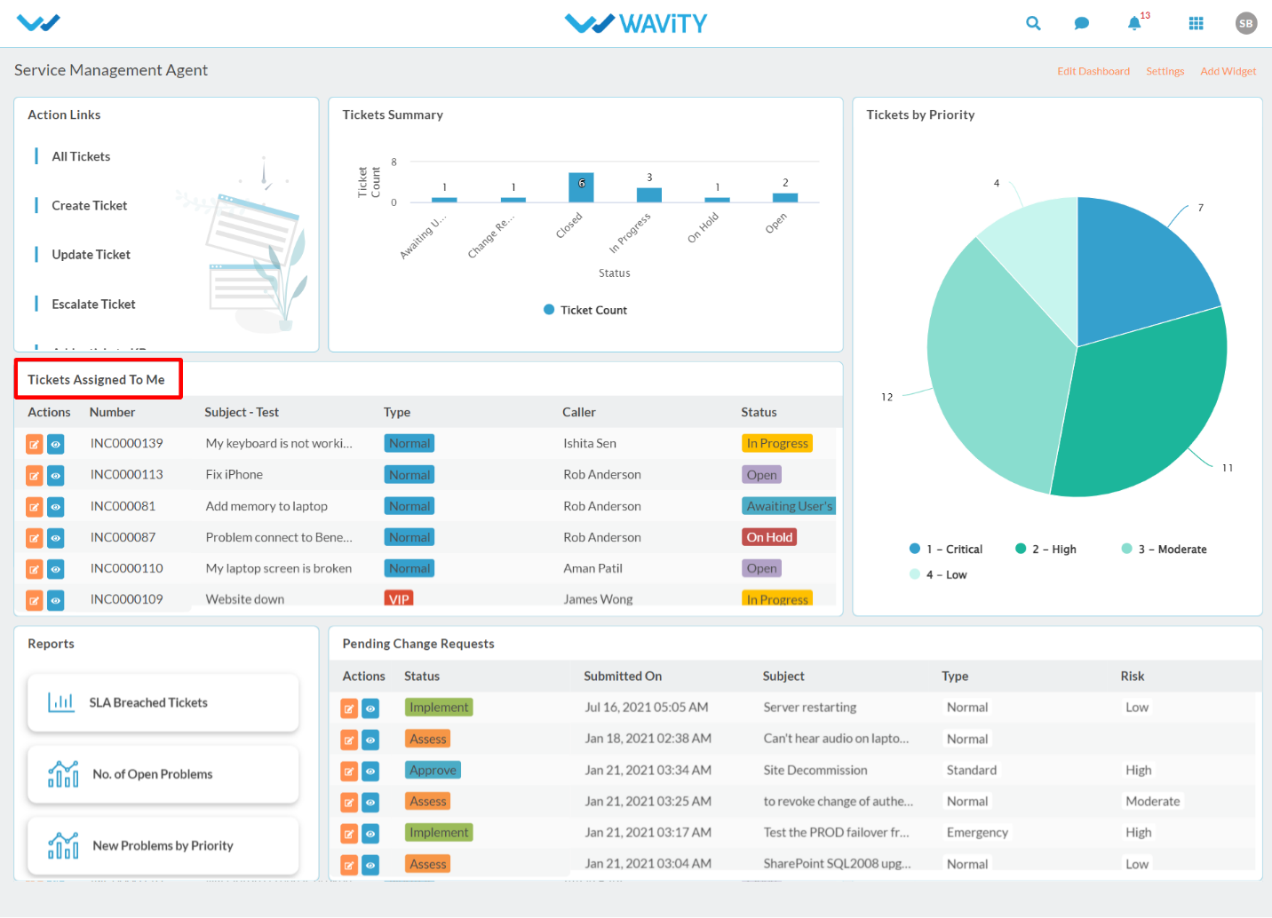This screenshot has height=918, width=1272.
Task: Toggle the 2 - High legend entry
Action: pos(1045,549)
